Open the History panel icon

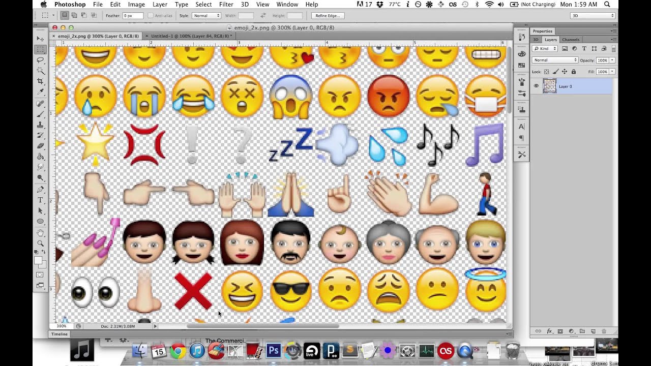tap(522, 37)
